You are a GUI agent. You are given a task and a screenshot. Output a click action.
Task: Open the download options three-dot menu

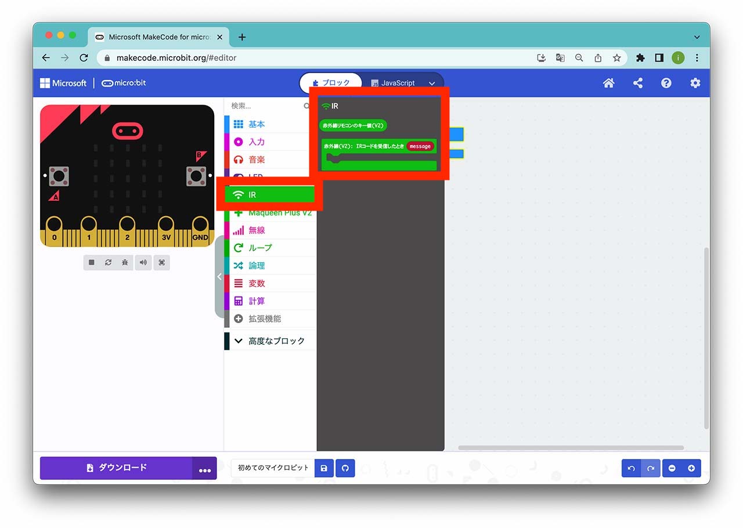pos(204,468)
